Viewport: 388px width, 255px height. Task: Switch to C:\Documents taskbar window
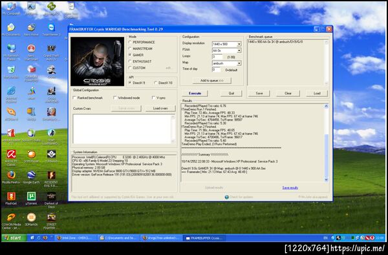[x=118, y=238]
